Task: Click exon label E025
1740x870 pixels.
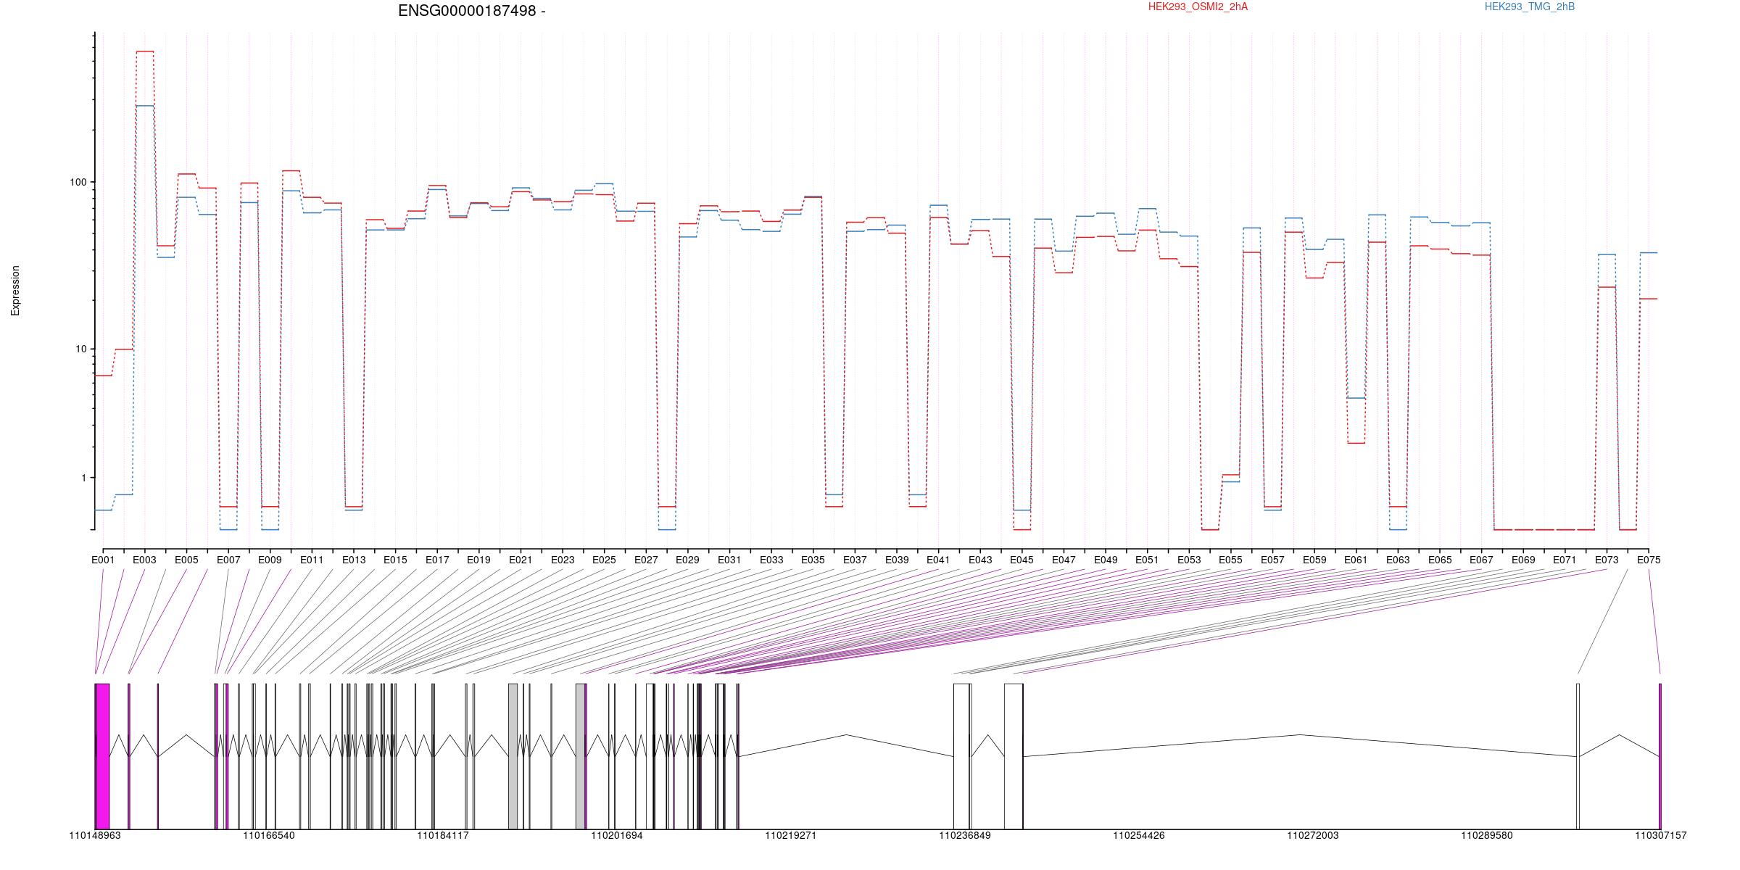Action: pyautogui.click(x=604, y=560)
